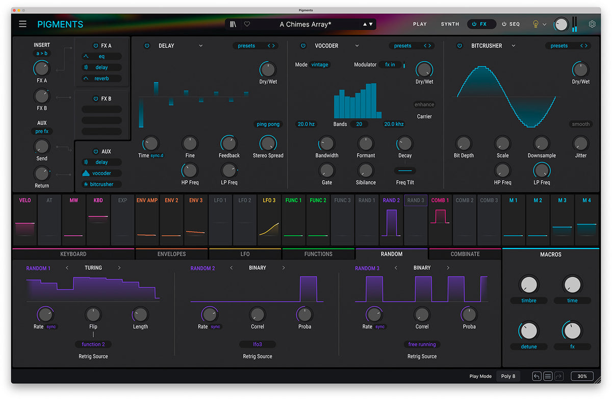Select vocoder slot in AUX chain

101,173
